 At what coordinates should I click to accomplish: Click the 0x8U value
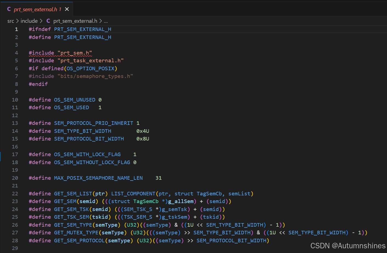pyautogui.click(x=143, y=139)
